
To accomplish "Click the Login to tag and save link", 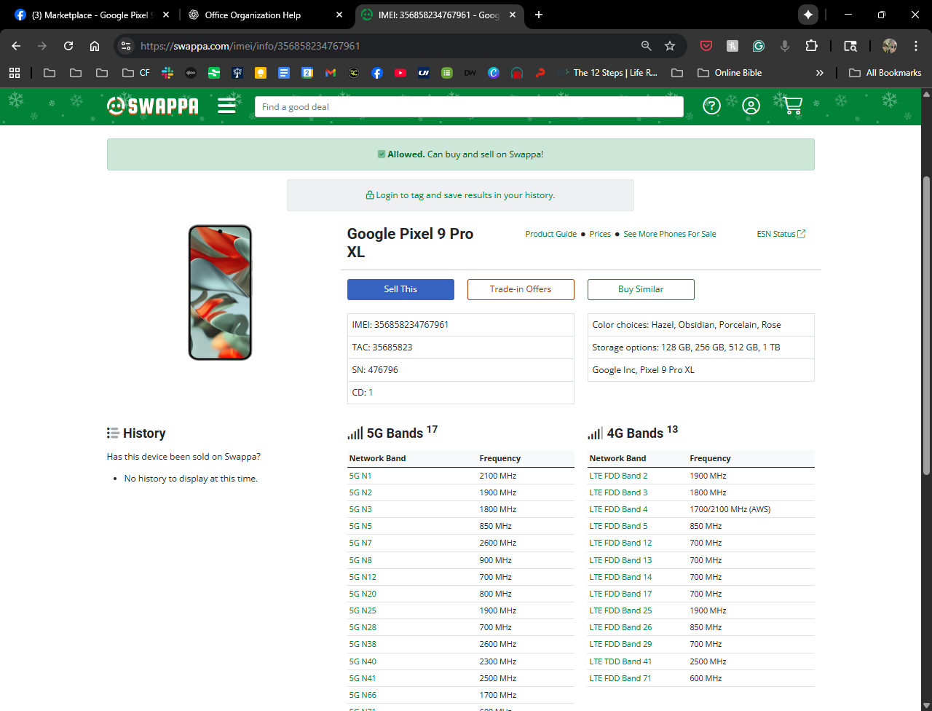I will pos(460,195).
